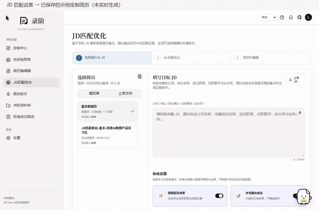The height and width of the screenshot is (210, 319).
Task: Click the JD paste text area
Action: tap(228, 132)
